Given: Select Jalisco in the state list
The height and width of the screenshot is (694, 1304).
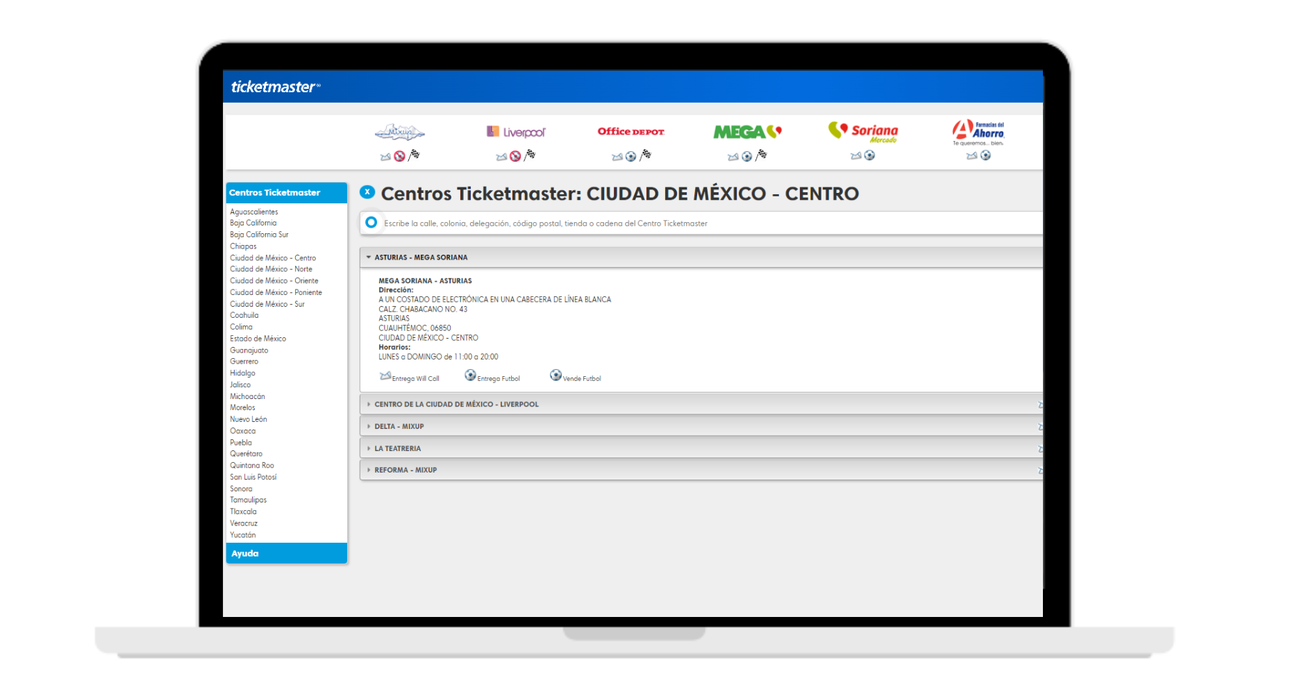Looking at the screenshot, I should (240, 384).
